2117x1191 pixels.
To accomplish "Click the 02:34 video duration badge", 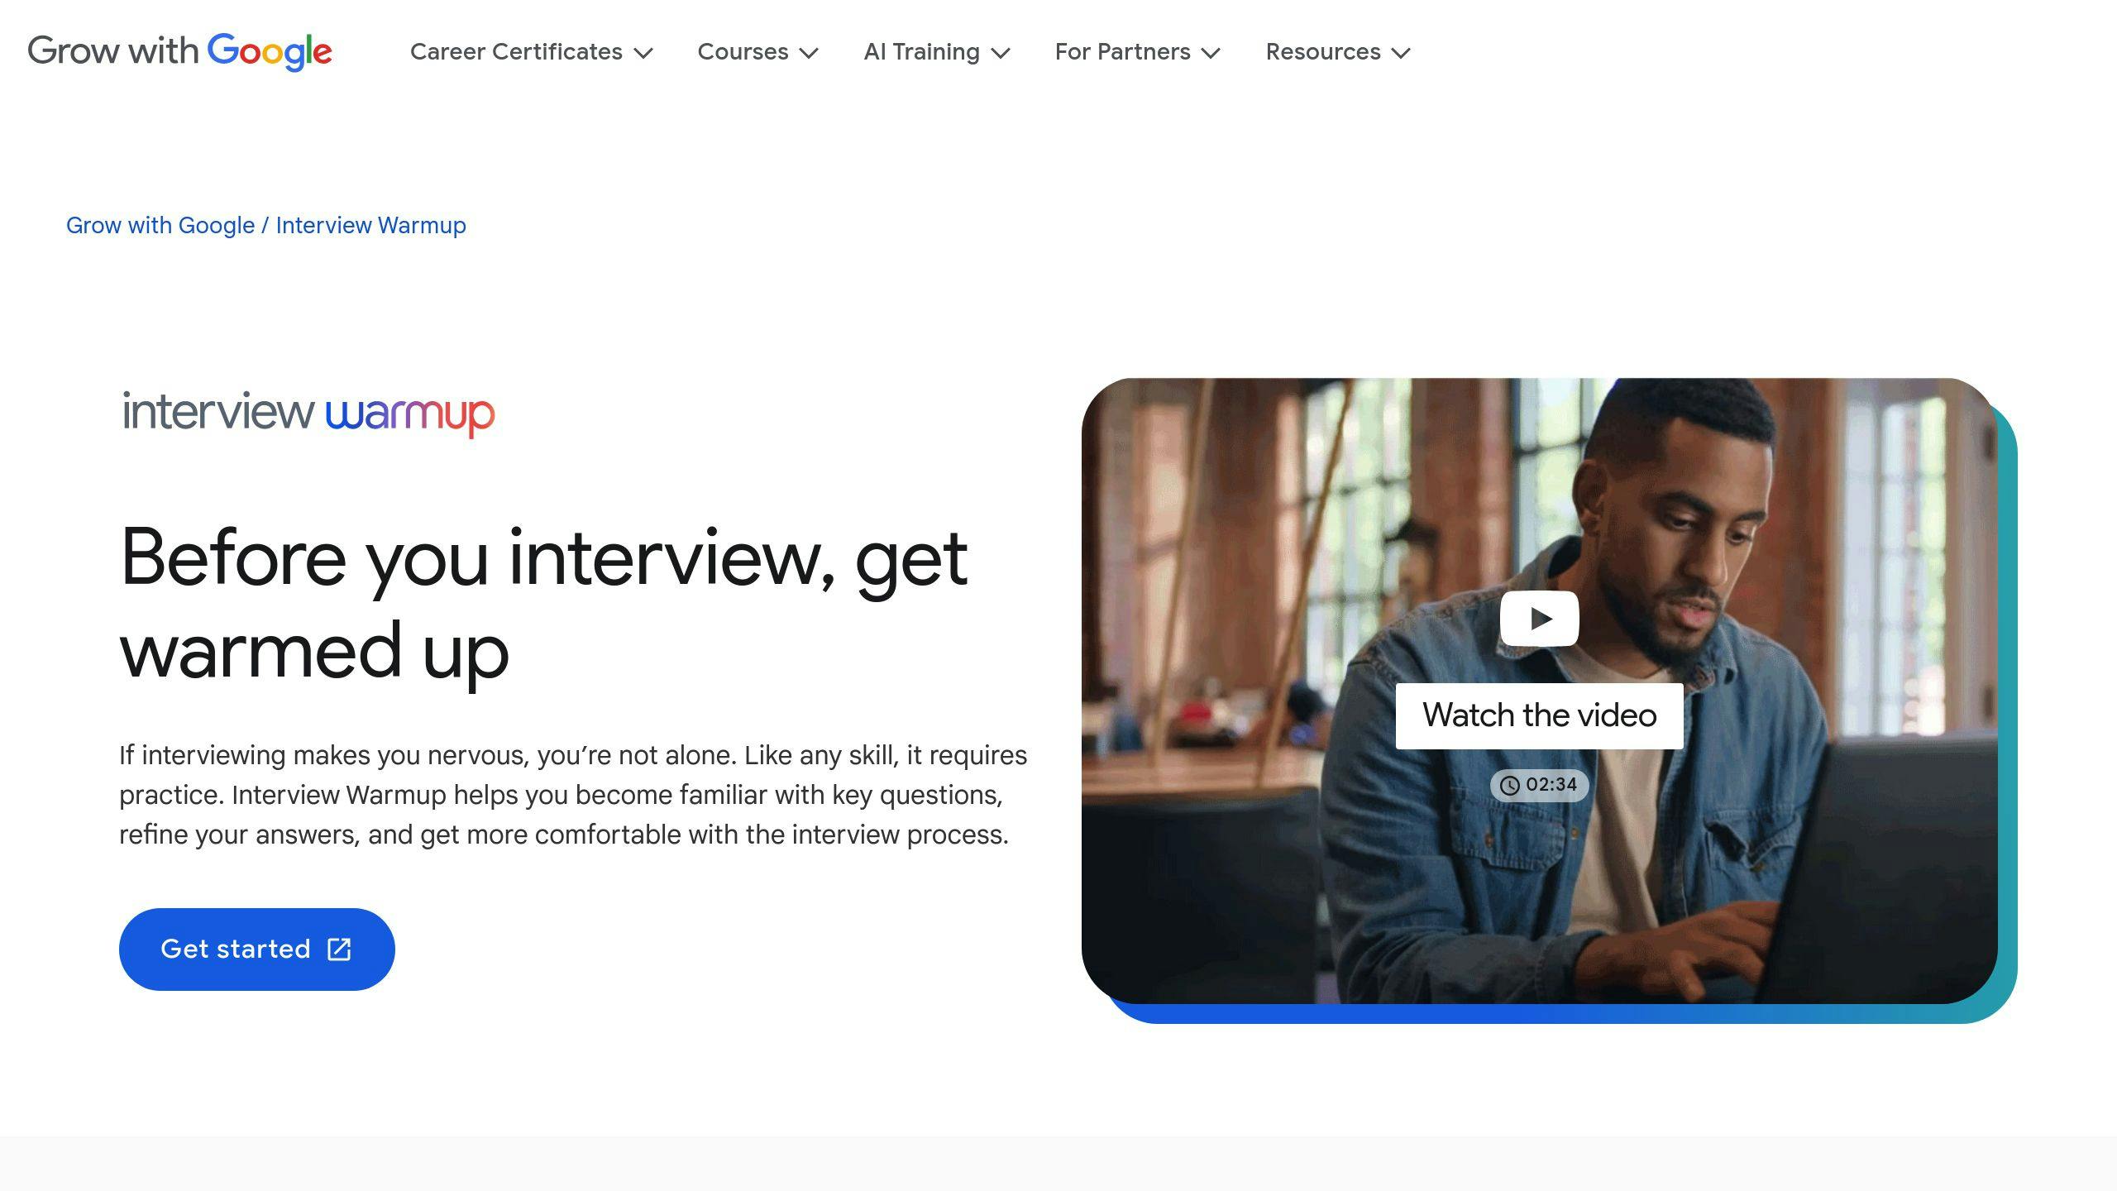I will pyautogui.click(x=1540, y=785).
